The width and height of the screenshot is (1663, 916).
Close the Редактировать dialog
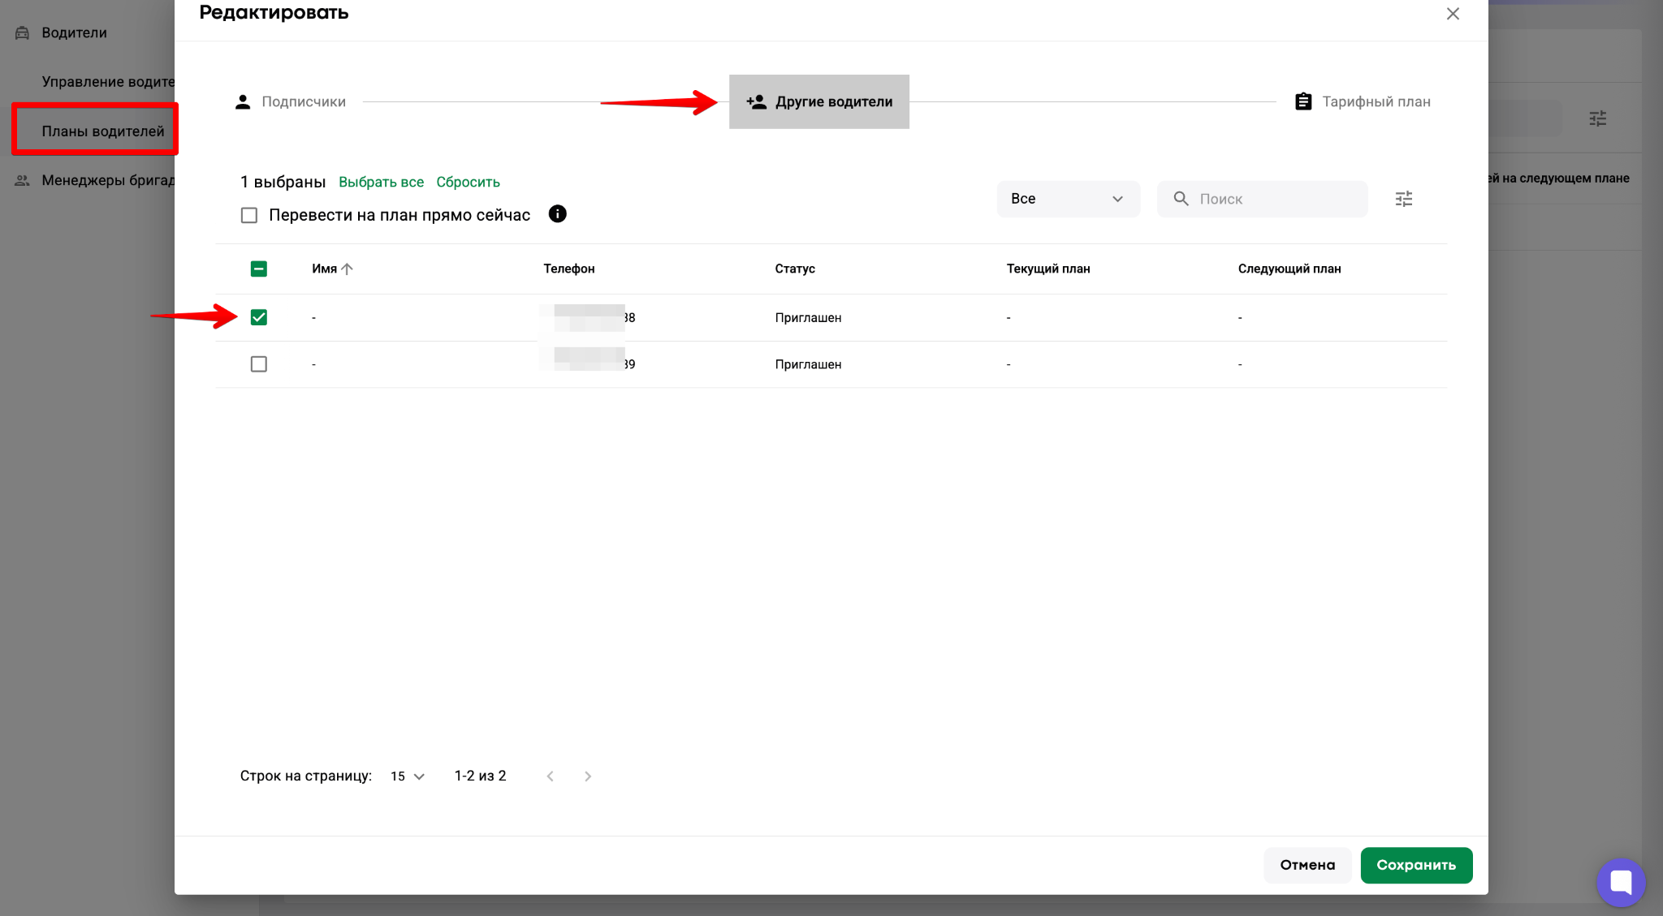(1453, 14)
